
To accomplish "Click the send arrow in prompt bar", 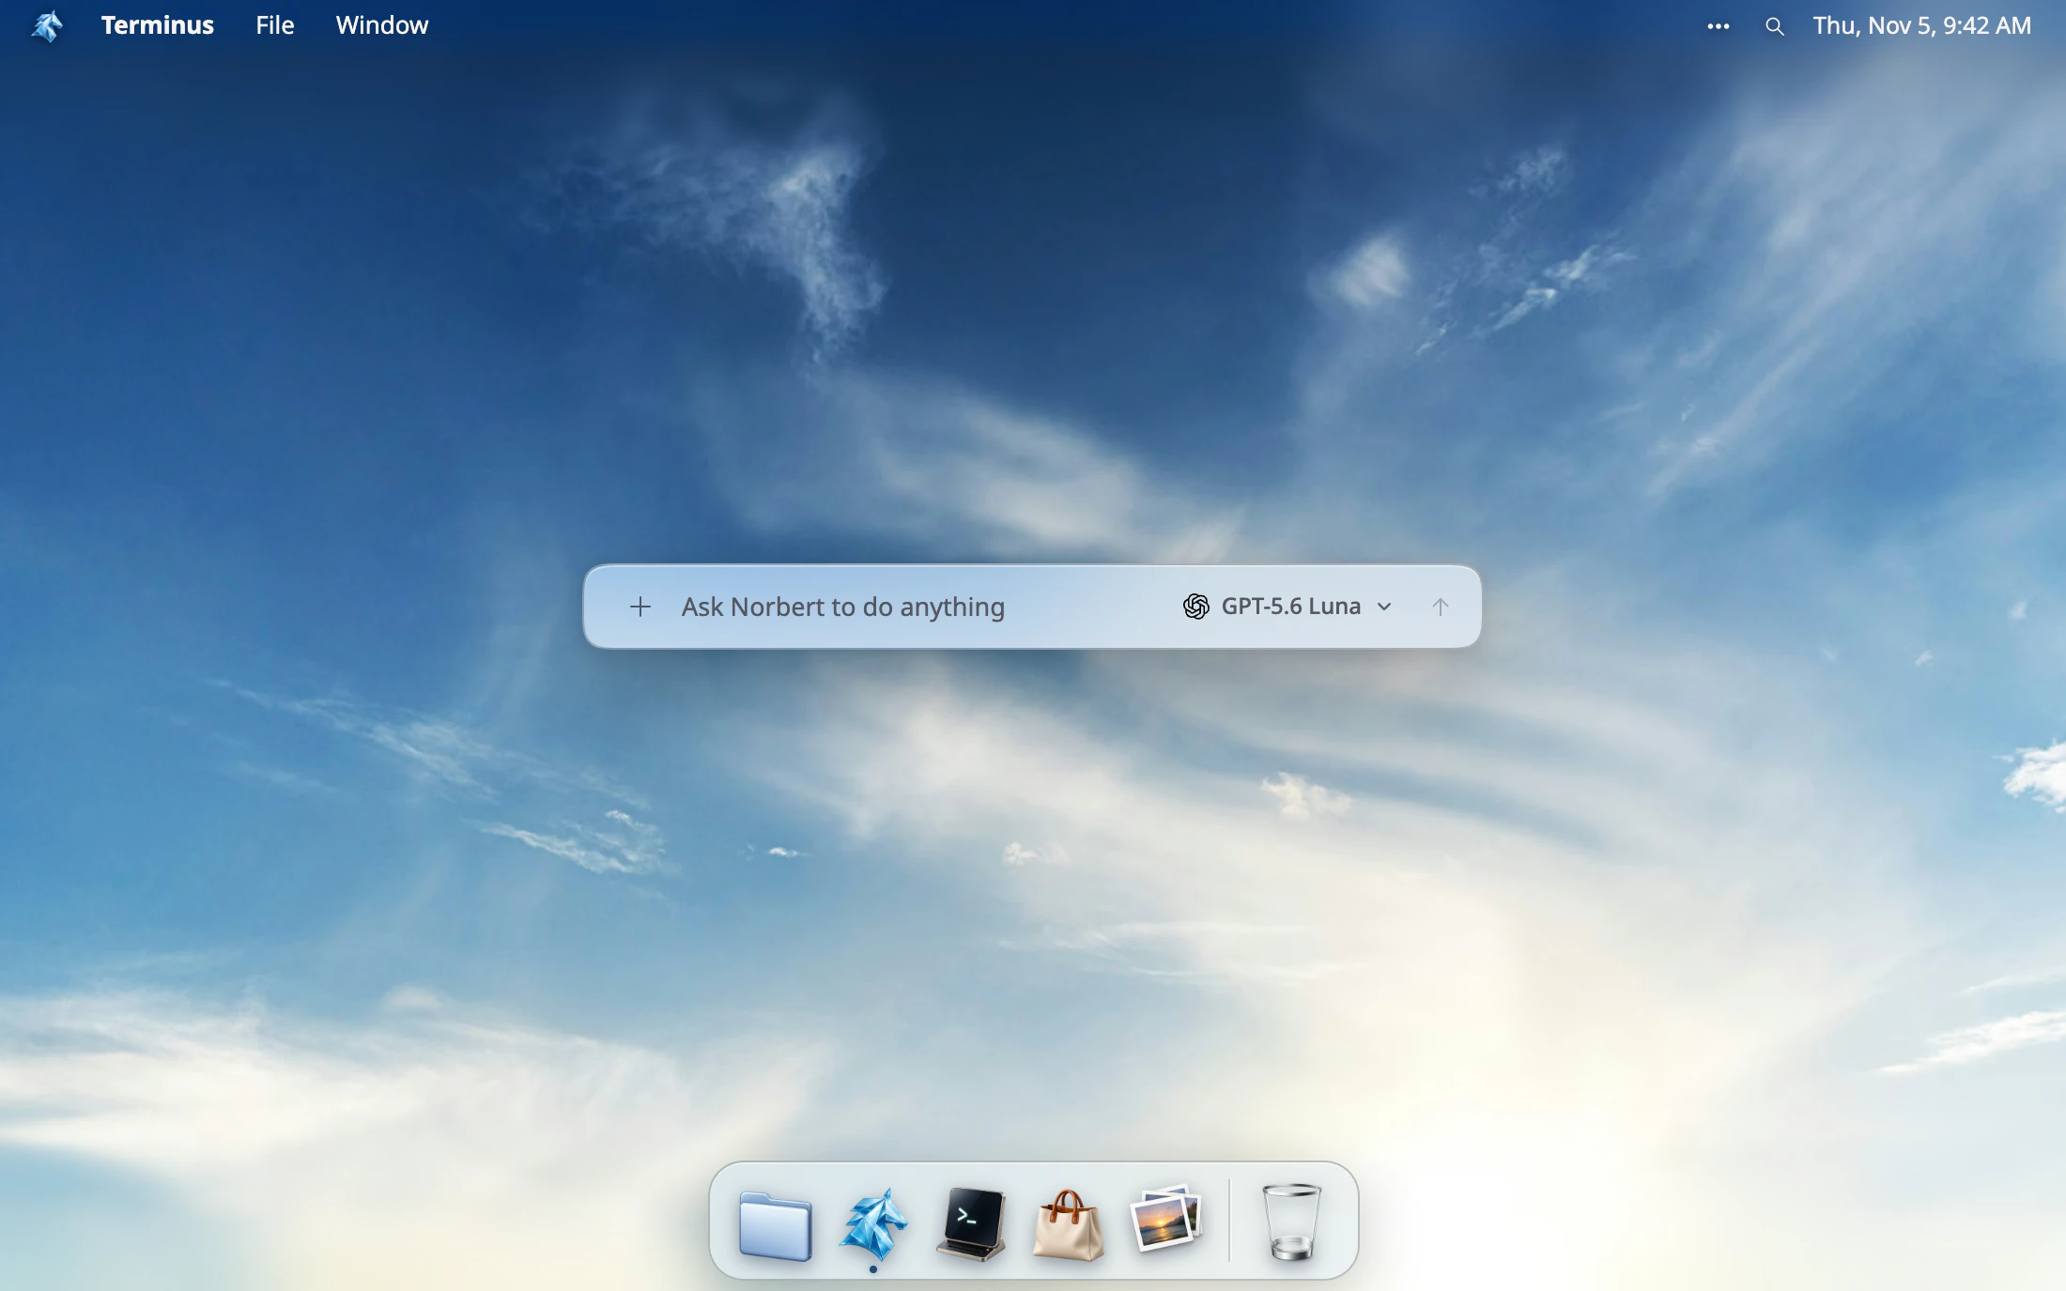I will click(1440, 607).
